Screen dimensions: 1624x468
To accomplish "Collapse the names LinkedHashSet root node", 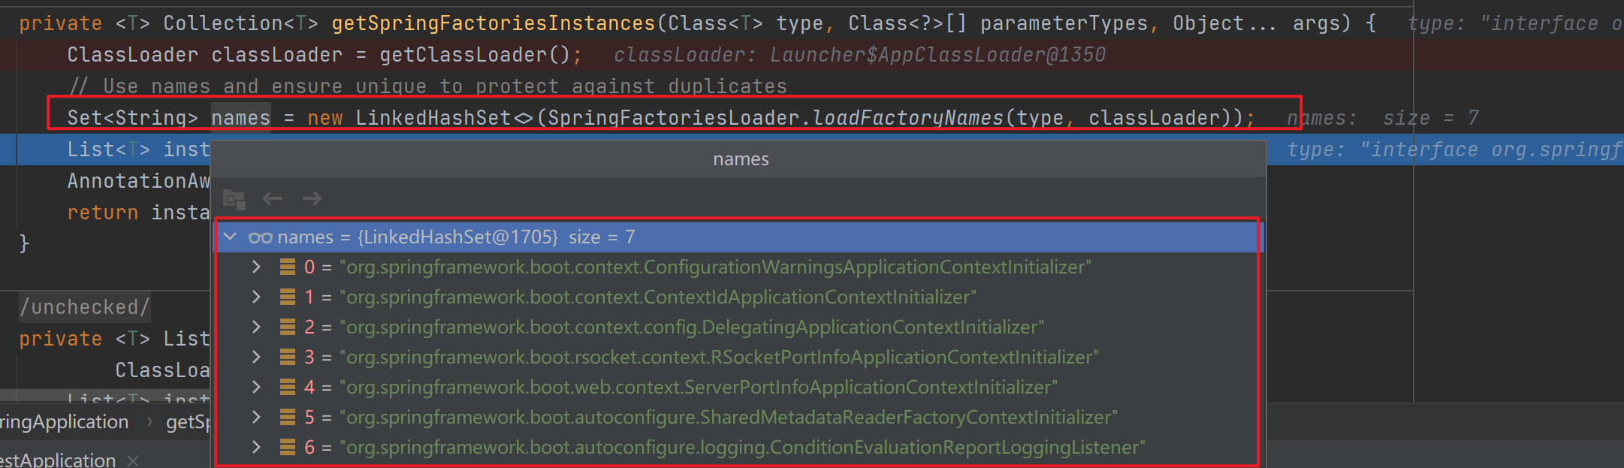I will point(231,237).
